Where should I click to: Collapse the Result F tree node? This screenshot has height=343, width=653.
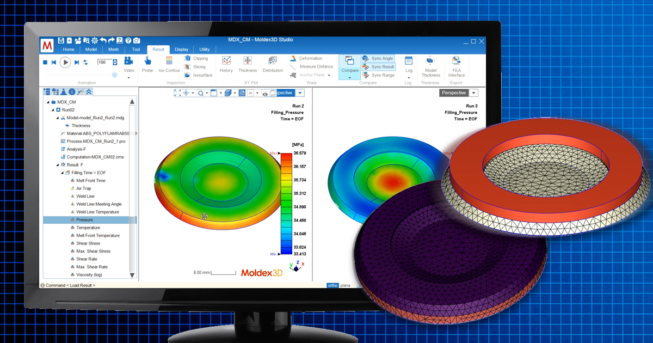click(58, 164)
